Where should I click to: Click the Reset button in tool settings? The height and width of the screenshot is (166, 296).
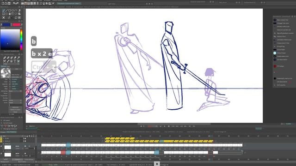15,112
